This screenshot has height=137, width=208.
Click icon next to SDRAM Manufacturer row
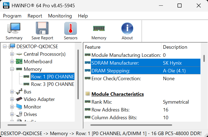click(x=88, y=62)
